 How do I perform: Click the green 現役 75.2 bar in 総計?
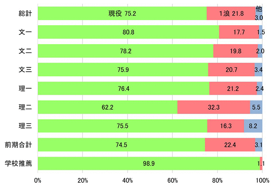(122, 13)
